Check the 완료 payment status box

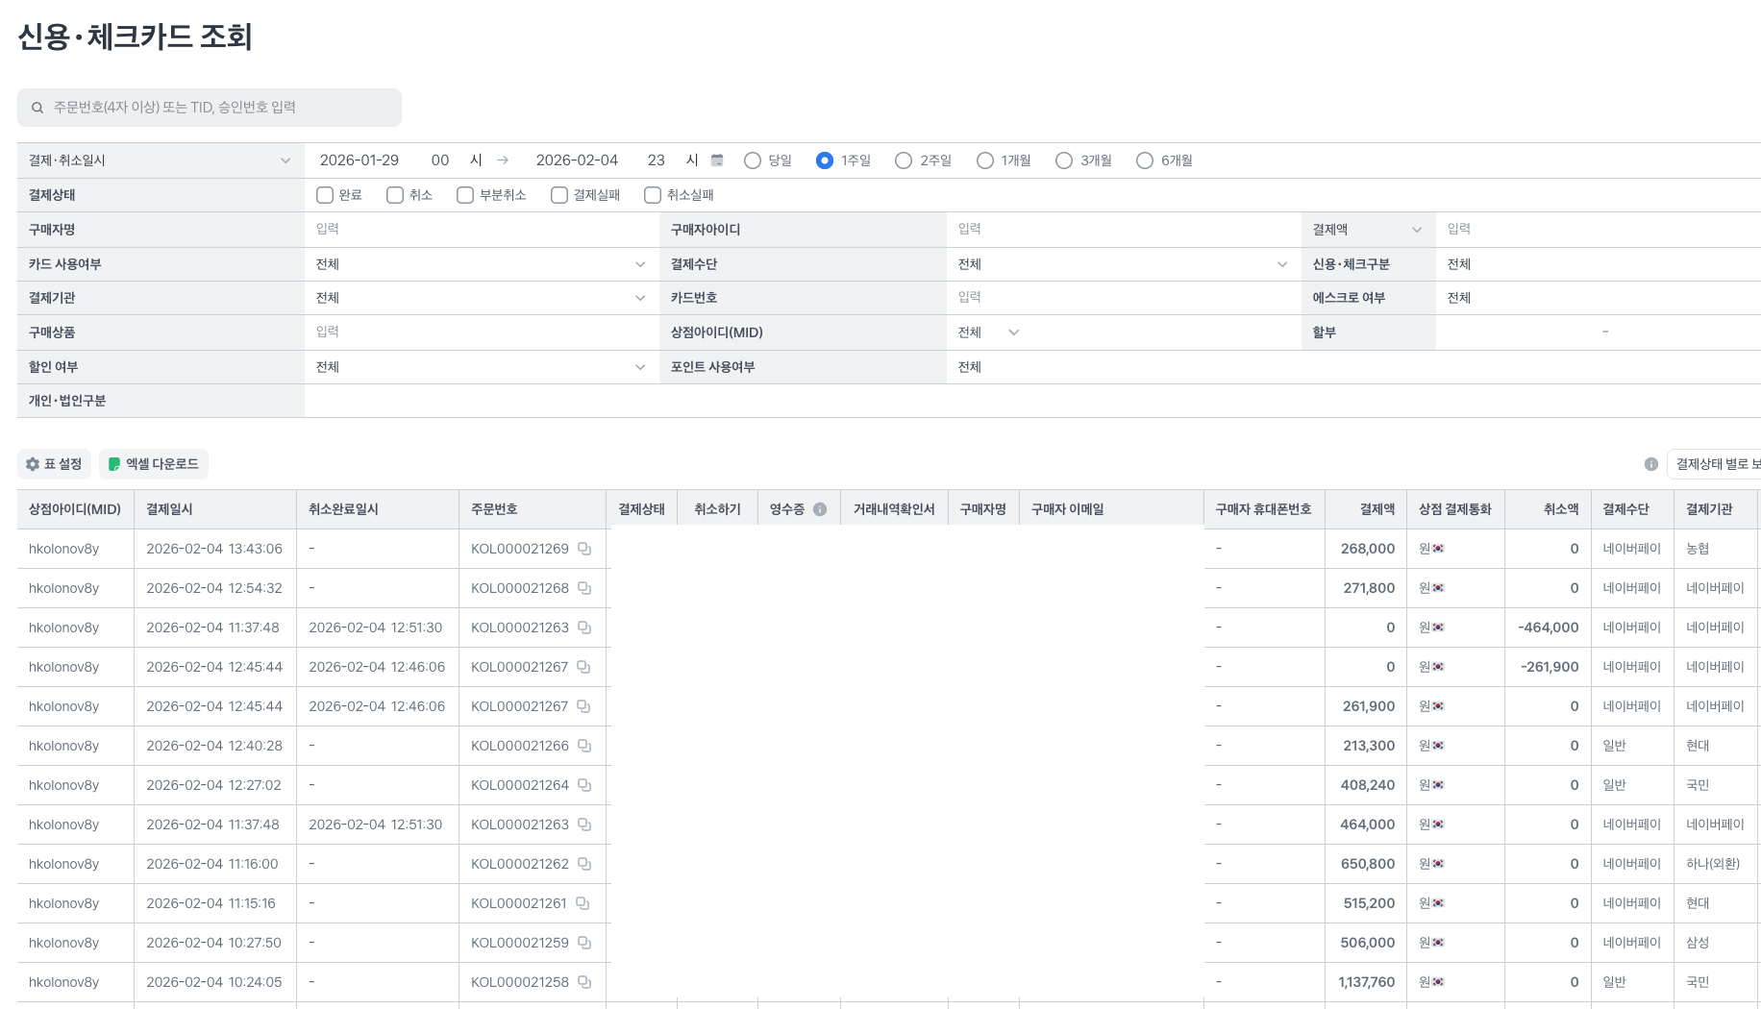pyautogui.click(x=325, y=195)
